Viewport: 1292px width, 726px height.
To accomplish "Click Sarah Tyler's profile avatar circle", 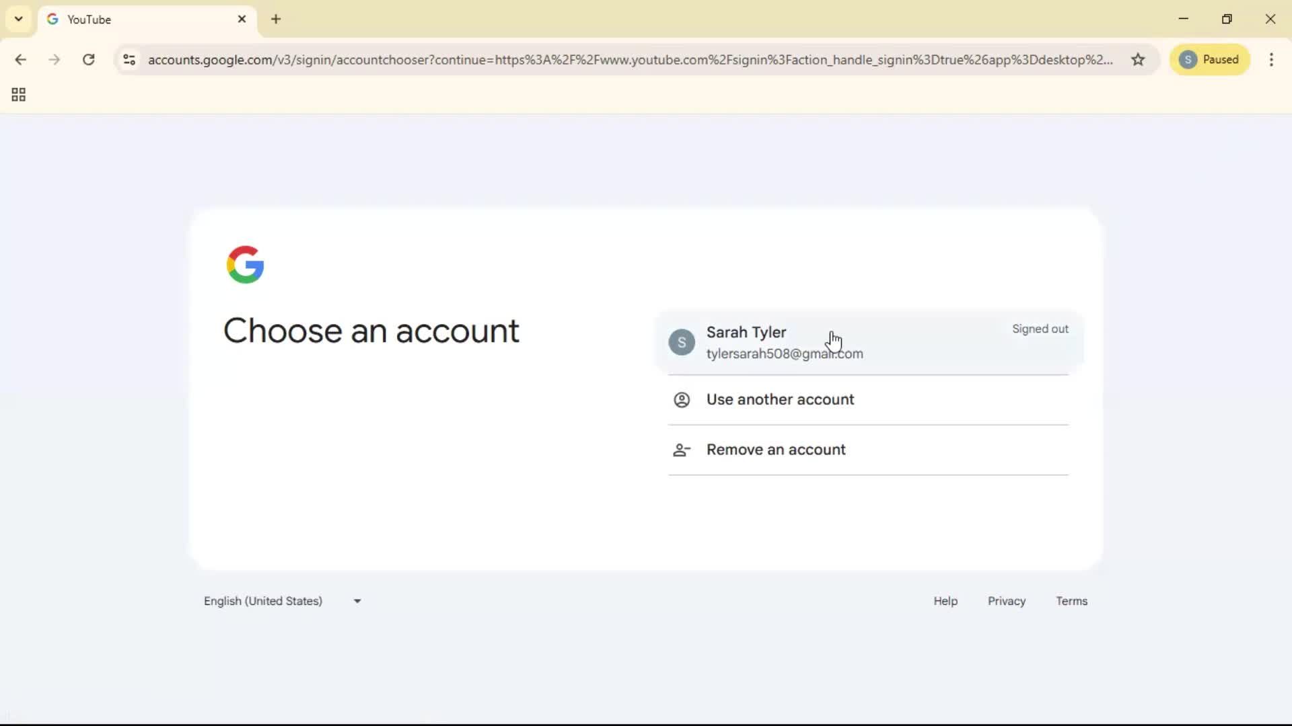I will pyautogui.click(x=681, y=342).
